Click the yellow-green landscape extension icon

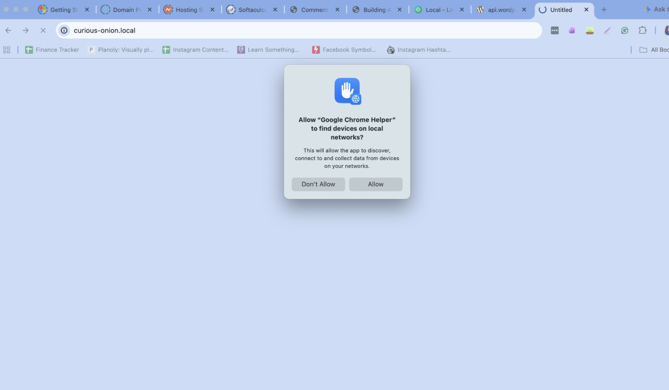[x=589, y=31]
